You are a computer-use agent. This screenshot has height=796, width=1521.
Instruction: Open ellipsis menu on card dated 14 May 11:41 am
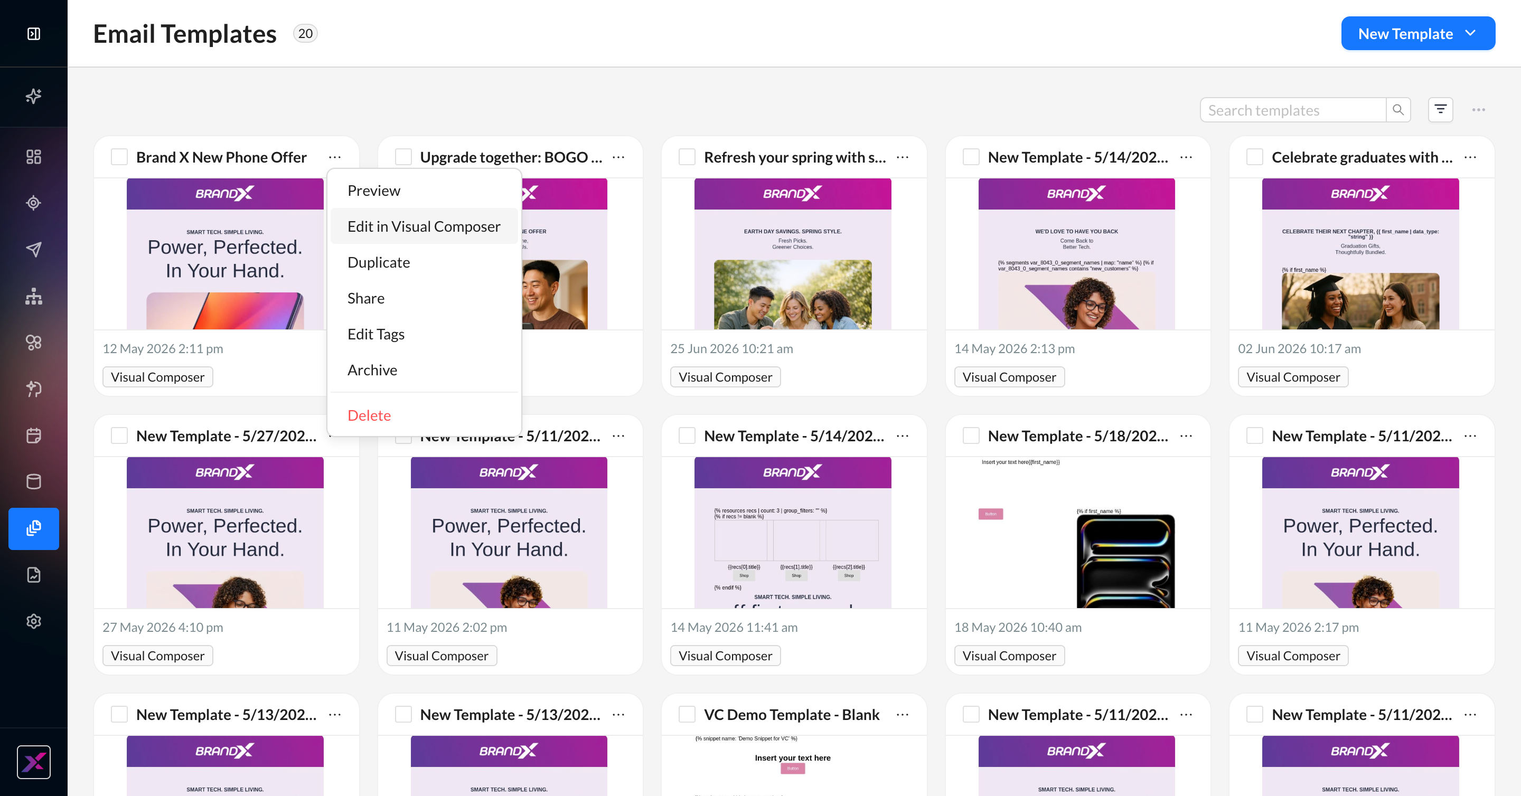click(x=902, y=436)
